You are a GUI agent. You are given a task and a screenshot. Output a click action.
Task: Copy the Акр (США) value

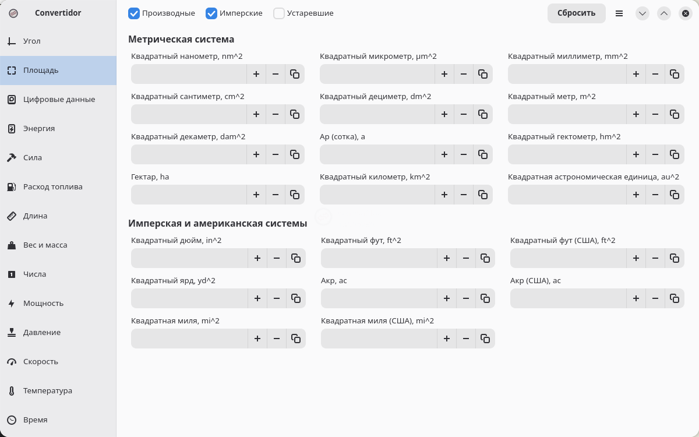pos(675,298)
